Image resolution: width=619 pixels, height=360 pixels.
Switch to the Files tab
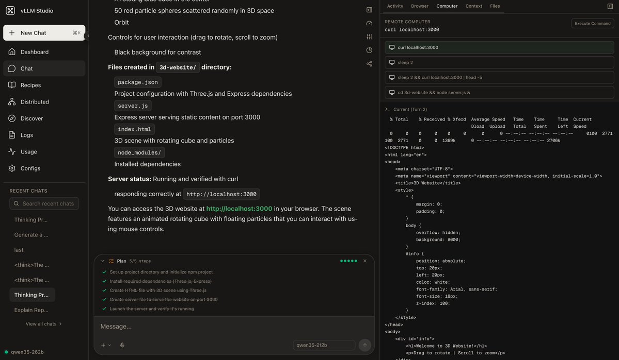click(495, 6)
